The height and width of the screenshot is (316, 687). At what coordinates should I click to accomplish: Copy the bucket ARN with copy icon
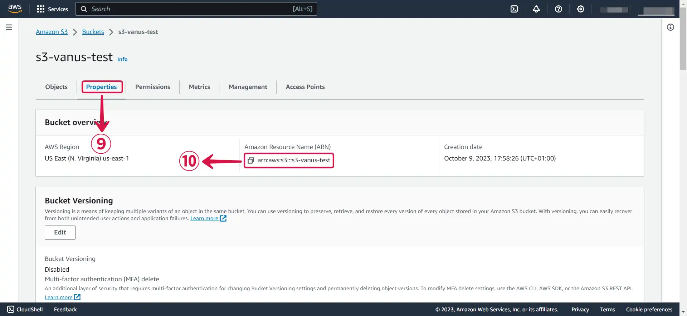(251, 161)
